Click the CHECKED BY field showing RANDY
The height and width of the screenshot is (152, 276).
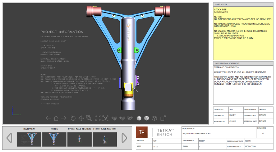236,115
